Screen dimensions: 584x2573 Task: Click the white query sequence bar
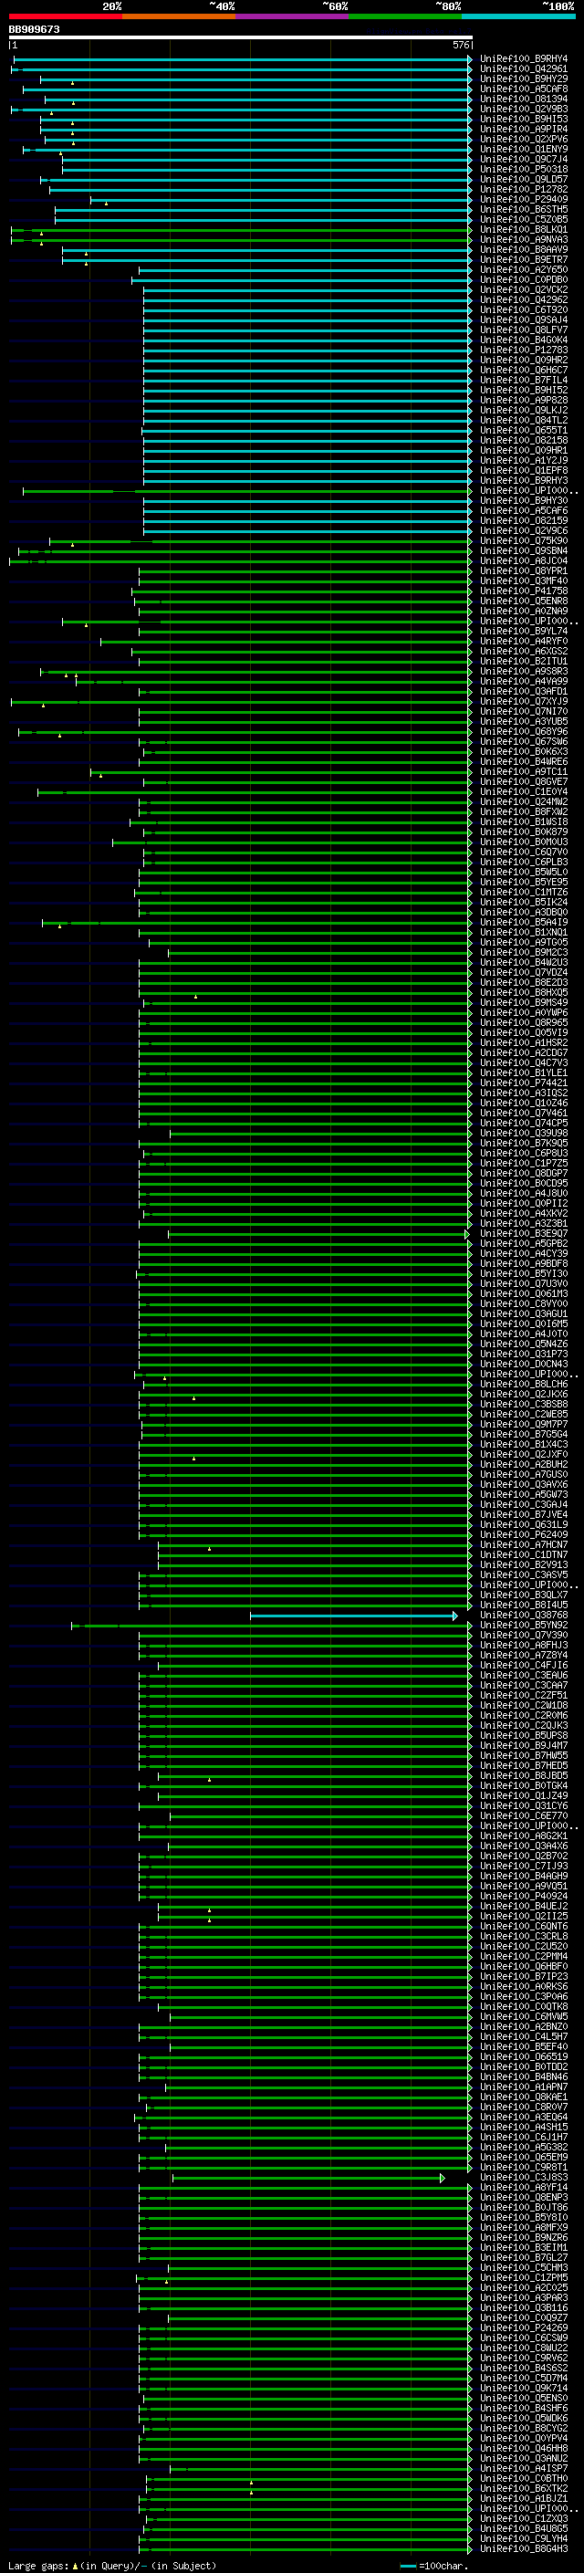[241, 38]
